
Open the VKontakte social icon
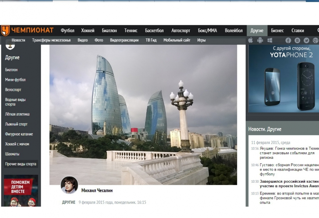pyautogui.click(x=297, y=40)
